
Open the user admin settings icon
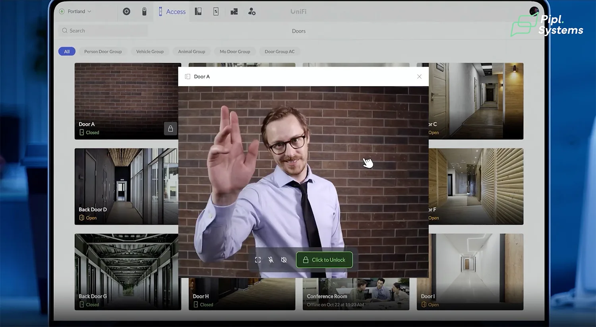[x=252, y=12]
